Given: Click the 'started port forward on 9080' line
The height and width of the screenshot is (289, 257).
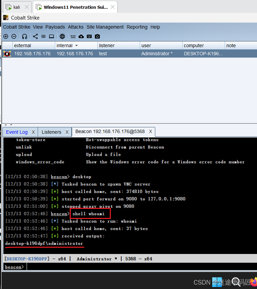Looking at the screenshot, I should point(124,199).
